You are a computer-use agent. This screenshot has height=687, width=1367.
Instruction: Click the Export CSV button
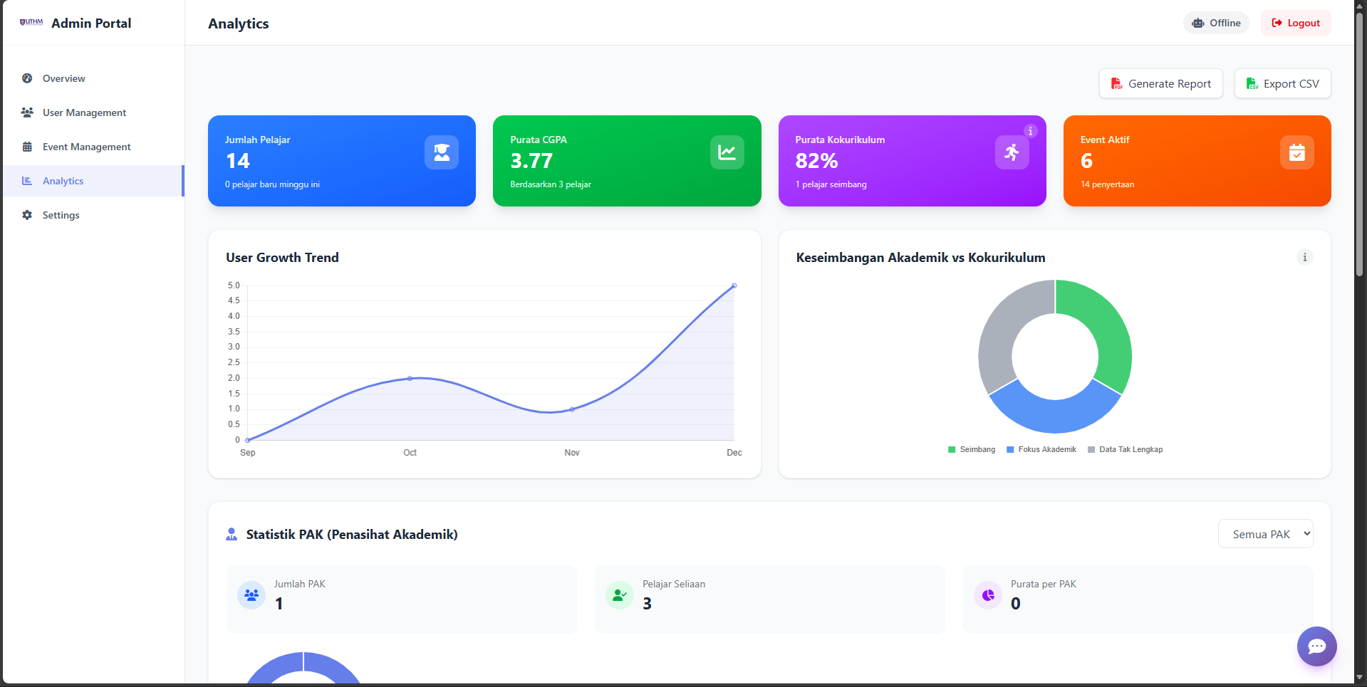[x=1282, y=83]
